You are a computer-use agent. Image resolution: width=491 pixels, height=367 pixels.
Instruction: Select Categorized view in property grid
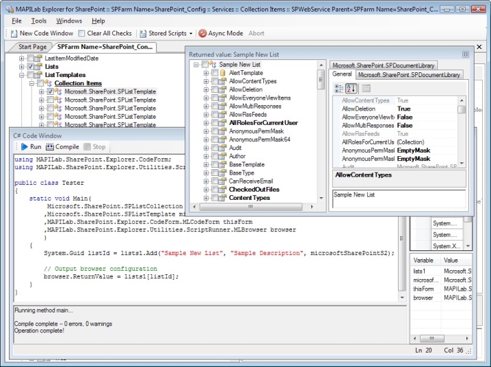tap(339, 88)
